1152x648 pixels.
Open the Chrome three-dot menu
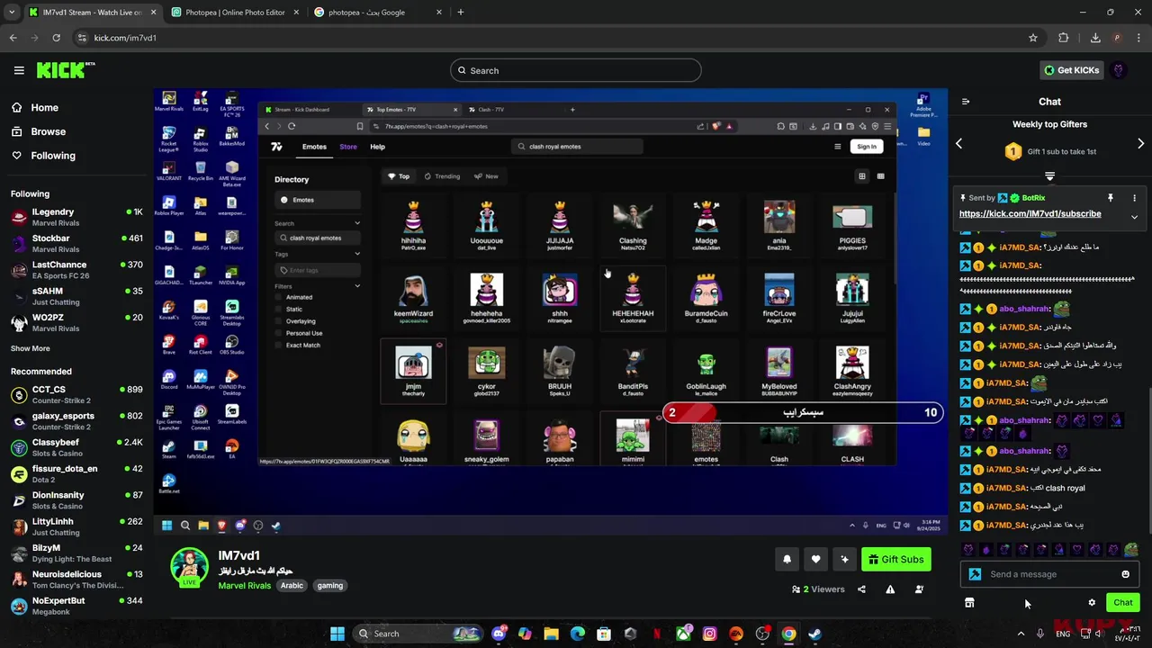click(1138, 38)
